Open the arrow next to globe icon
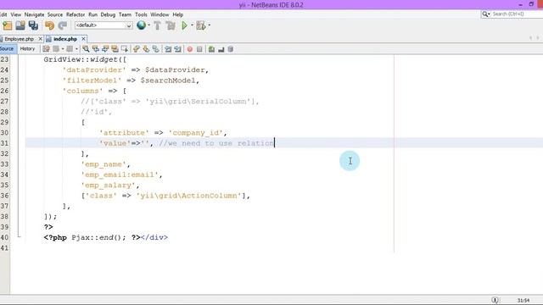 pyautogui.click(x=149, y=25)
